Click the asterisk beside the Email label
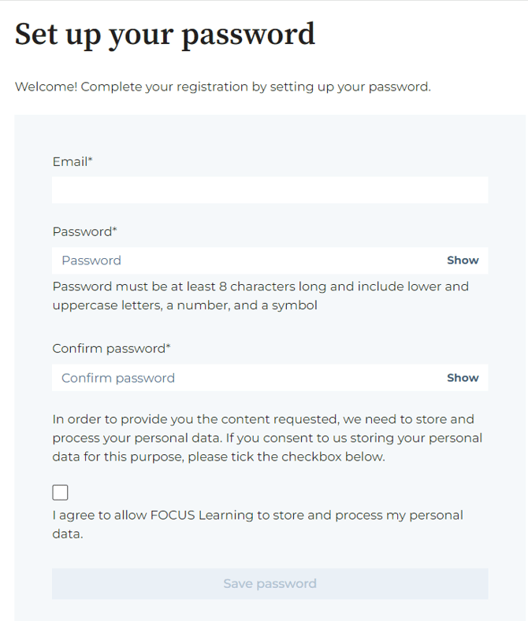528x621 pixels. click(x=91, y=161)
